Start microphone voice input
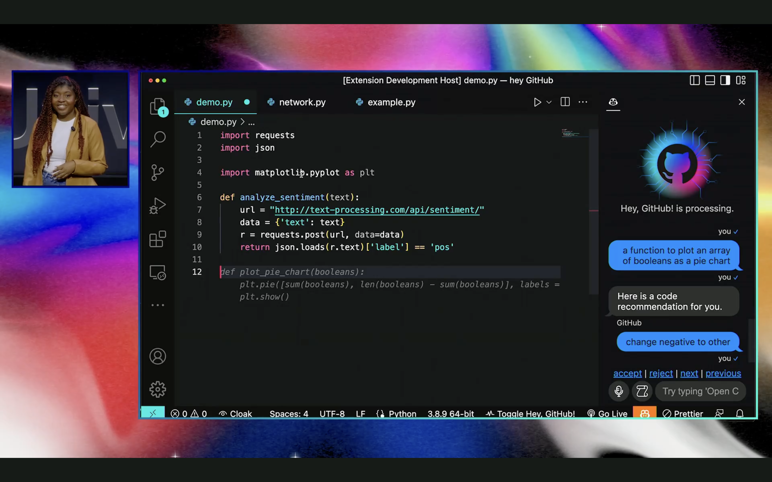772x482 pixels. point(619,391)
